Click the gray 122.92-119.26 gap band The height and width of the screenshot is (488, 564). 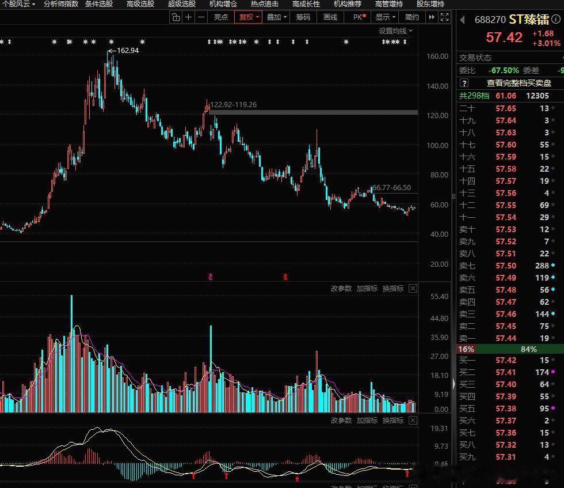(x=313, y=112)
